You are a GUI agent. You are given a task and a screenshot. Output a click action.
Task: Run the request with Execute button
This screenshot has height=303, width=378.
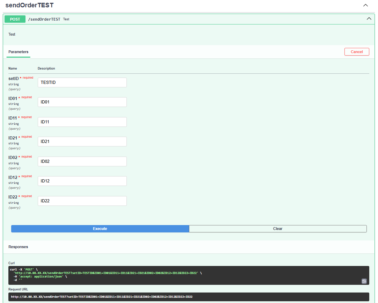click(x=100, y=229)
